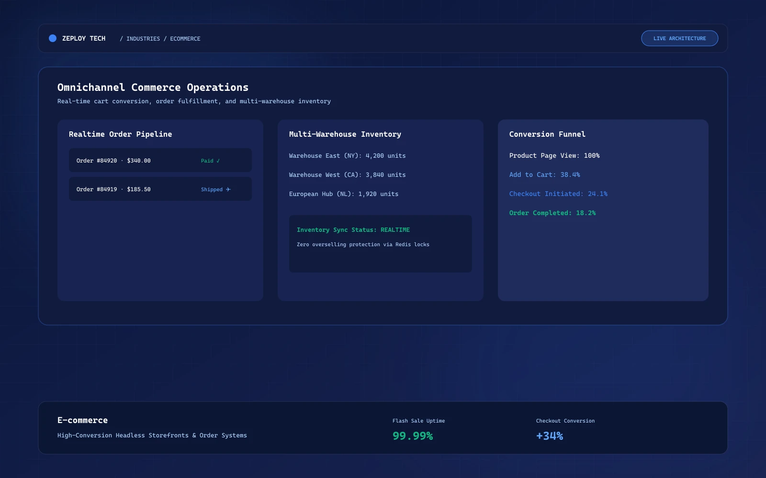Select Checkout Initiated: 24.1%
The width and height of the screenshot is (766, 478).
pos(558,194)
